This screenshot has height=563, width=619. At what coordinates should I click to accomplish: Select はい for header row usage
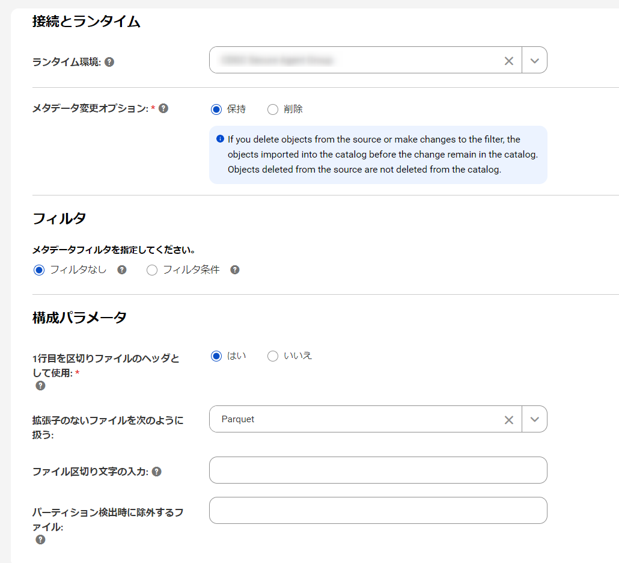pos(216,356)
